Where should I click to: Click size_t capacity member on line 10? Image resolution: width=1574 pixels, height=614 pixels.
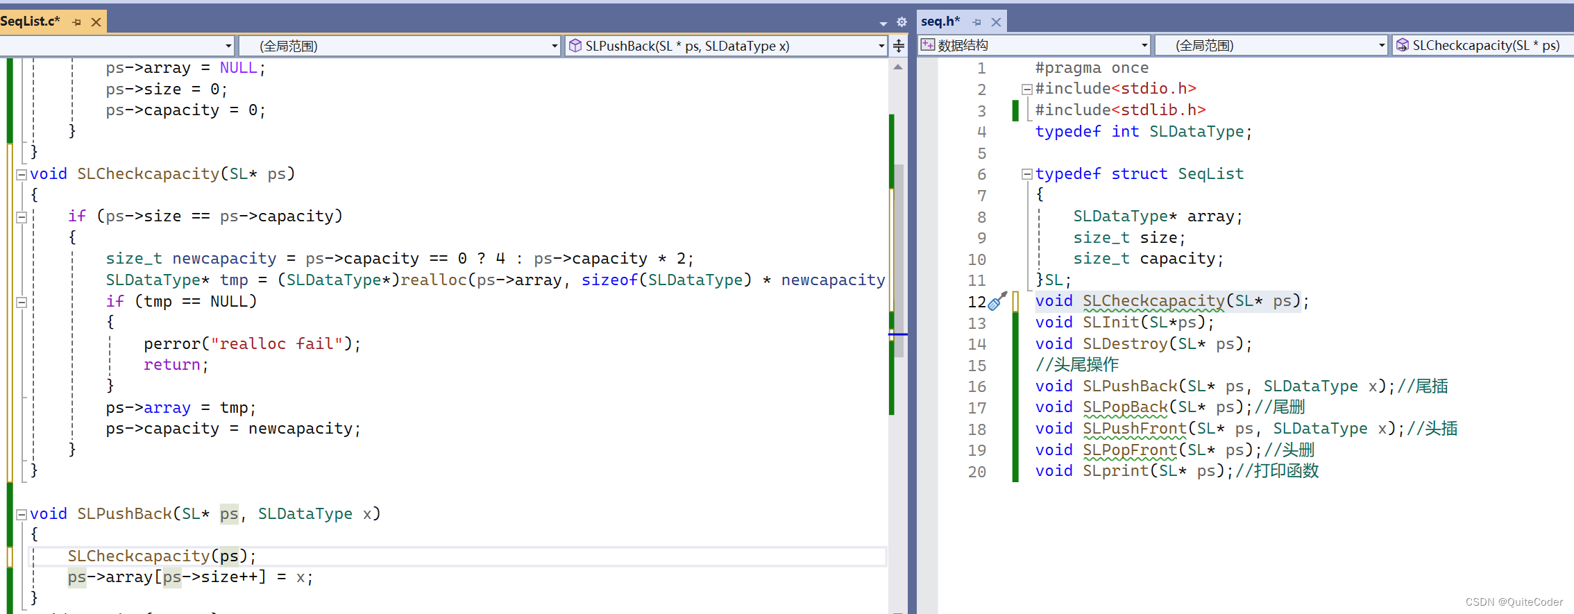point(1149,259)
